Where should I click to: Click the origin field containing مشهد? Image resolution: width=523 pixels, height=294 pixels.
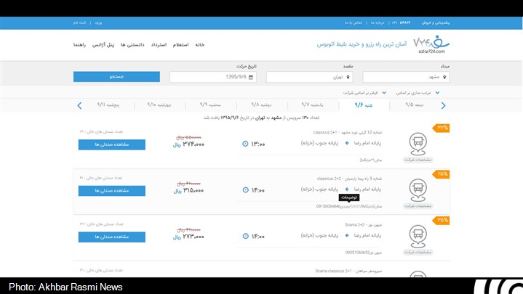[406, 77]
